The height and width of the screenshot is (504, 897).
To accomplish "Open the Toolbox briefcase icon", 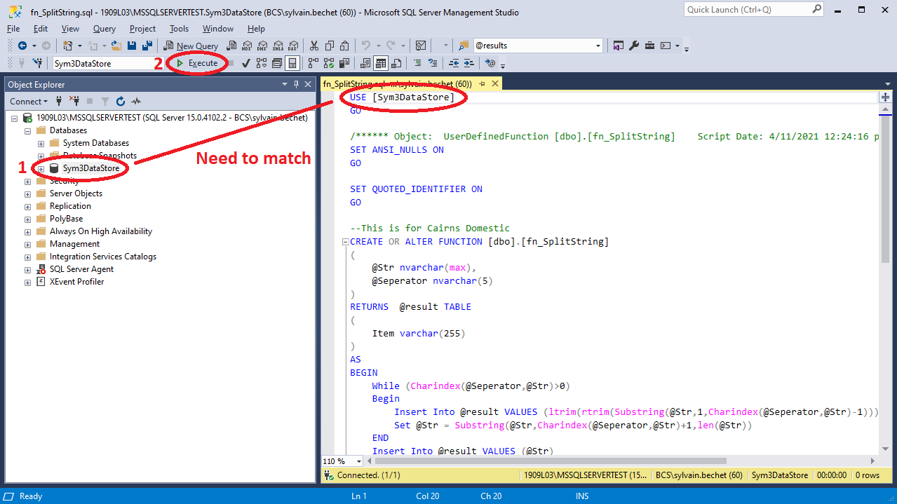I will coord(649,46).
